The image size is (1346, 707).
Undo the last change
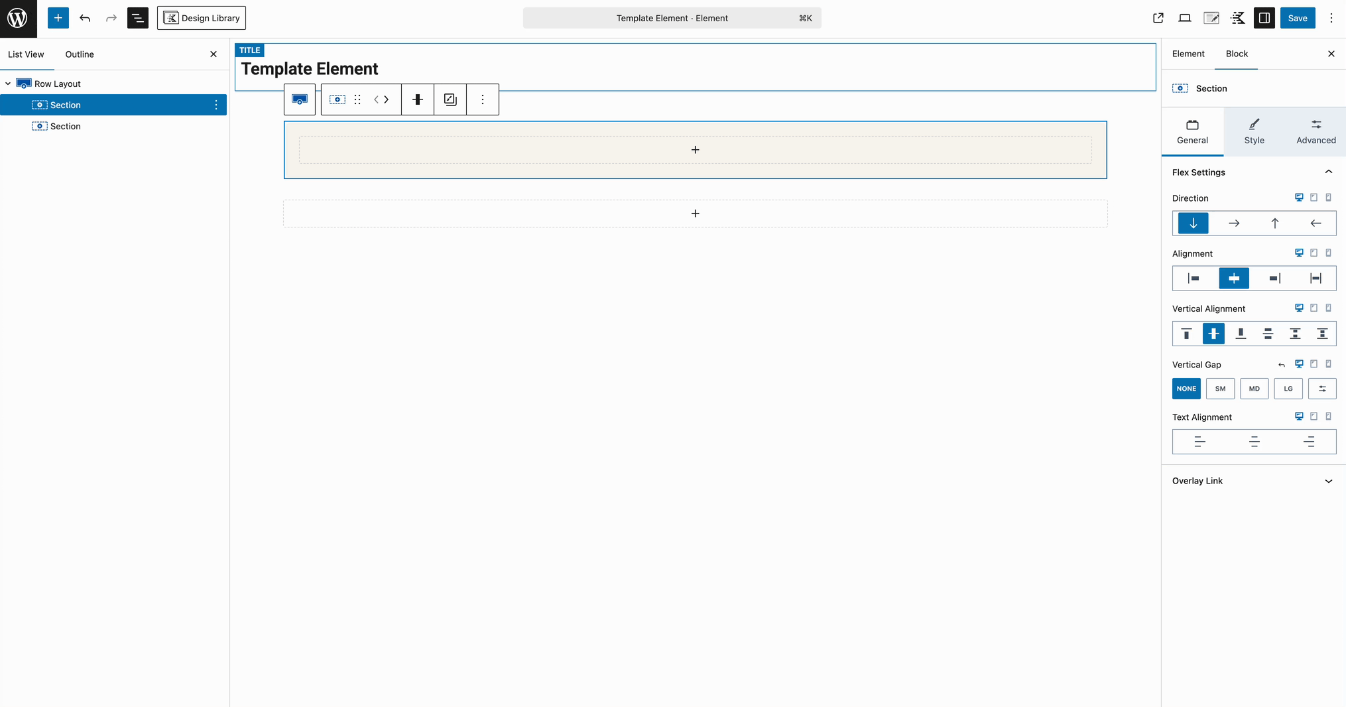tap(85, 18)
